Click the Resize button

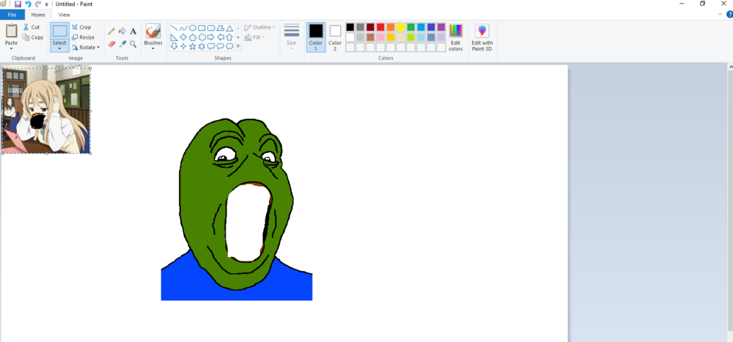pyautogui.click(x=84, y=37)
